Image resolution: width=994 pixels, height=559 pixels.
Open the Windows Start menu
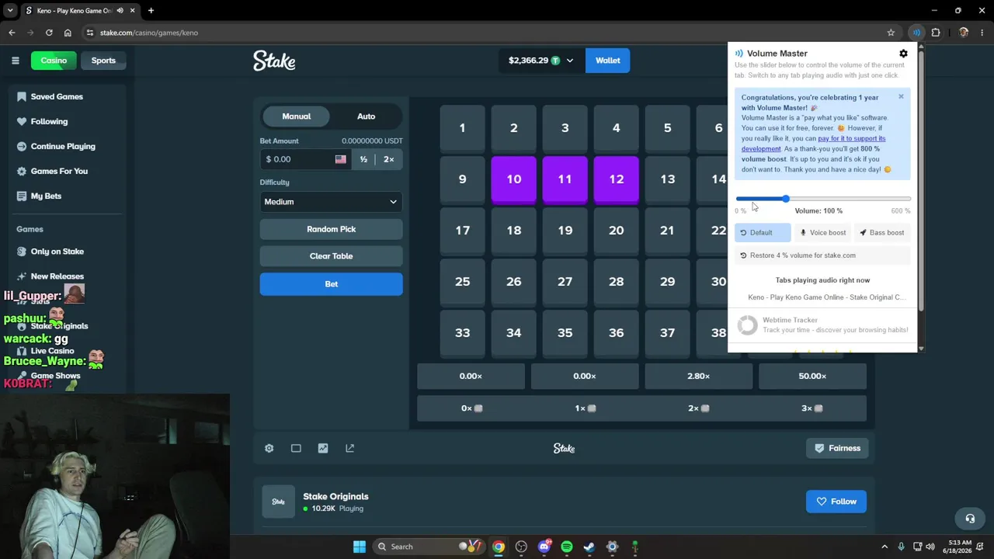(x=360, y=547)
